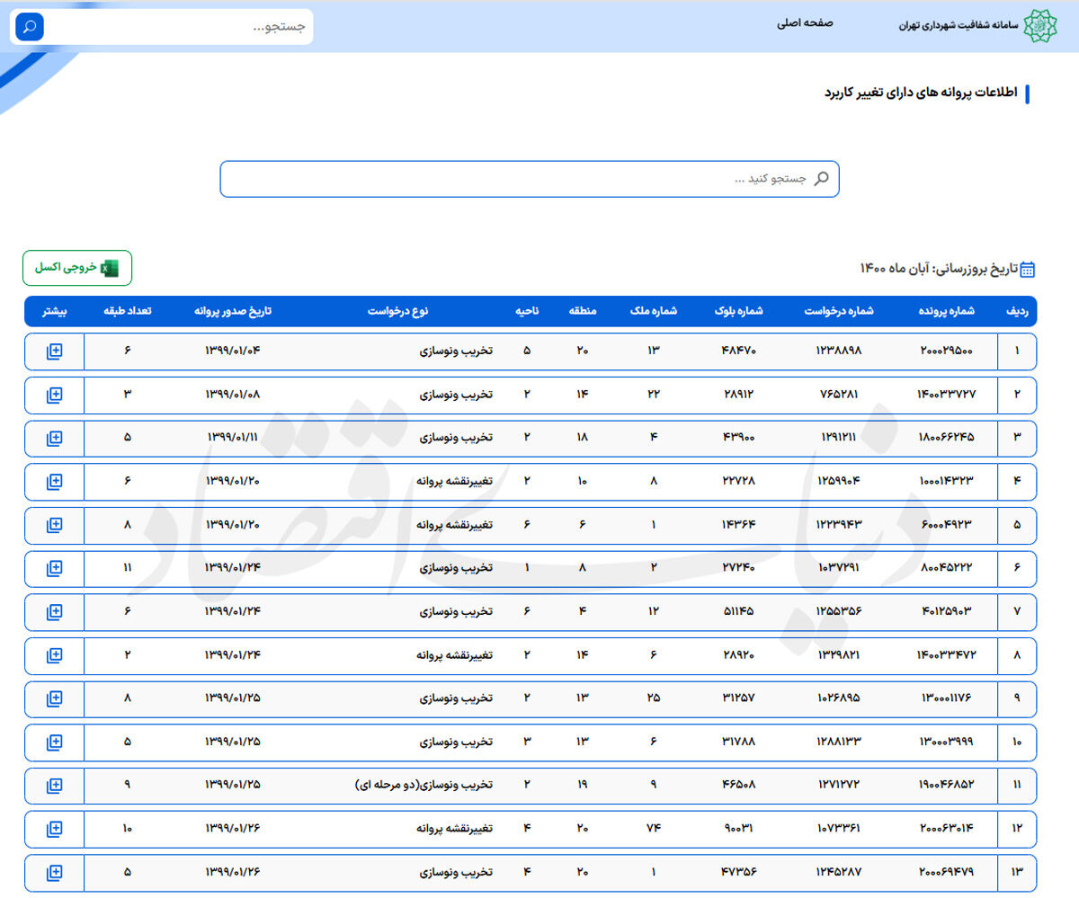Viewport: 1079px width, 898px height.
Task: Click floor count ۱۱ in row 6
Action: (128, 568)
